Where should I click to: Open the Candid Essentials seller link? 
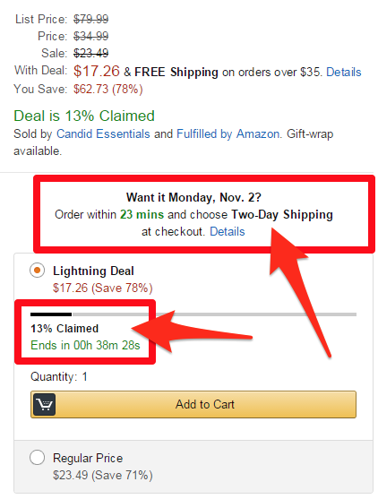[103, 134]
